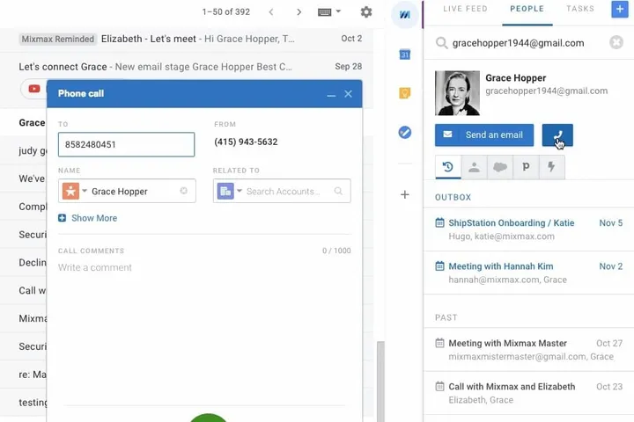Open Meeting with Mixmax Master event
This screenshot has height=422, width=634.
[529, 350]
